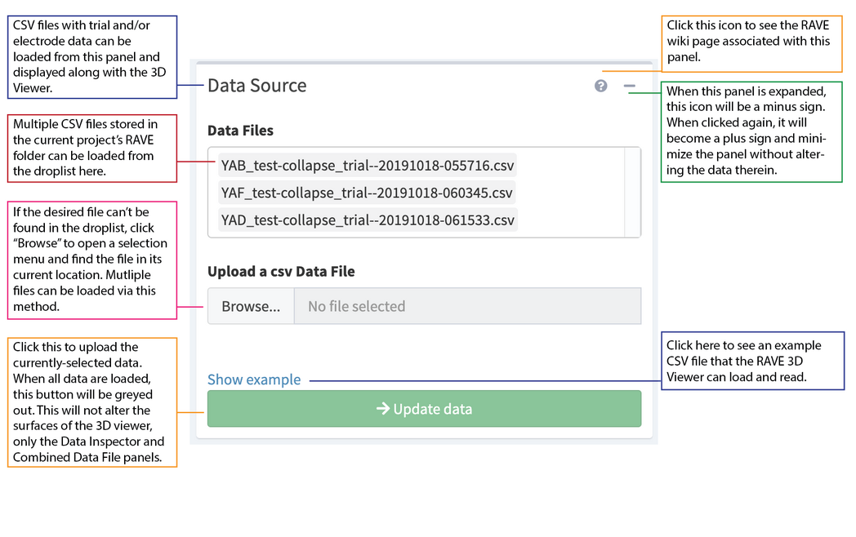Select YAB_test-collapse_trial--20191018-055716.csv from the file list
Screen dimensions: 856x537
(367, 166)
